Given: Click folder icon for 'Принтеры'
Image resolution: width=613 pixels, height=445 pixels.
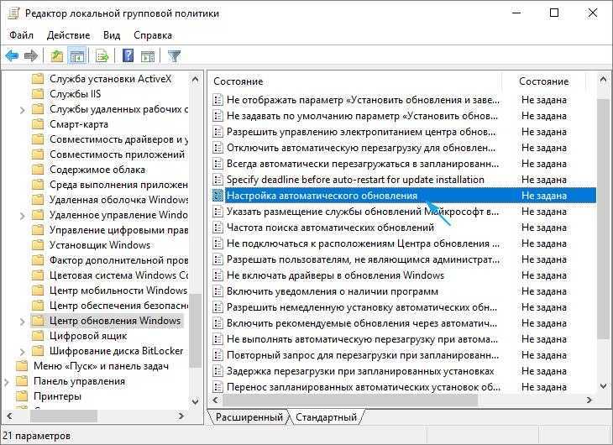Looking at the screenshot, I should pyautogui.click(x=22, y=396).
